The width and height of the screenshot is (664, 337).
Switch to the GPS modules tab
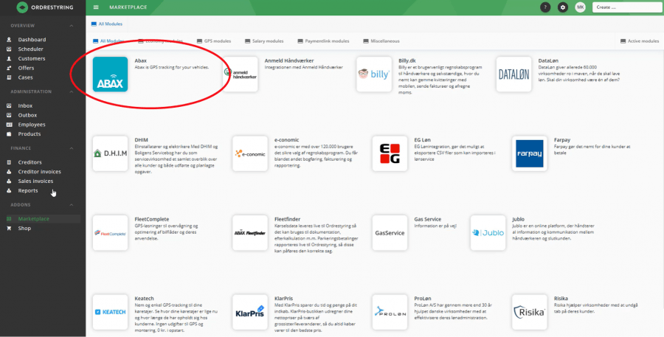click(x=214, y=41)
